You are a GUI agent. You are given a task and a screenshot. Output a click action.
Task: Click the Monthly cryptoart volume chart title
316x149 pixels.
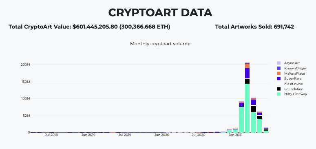[160, 44]
